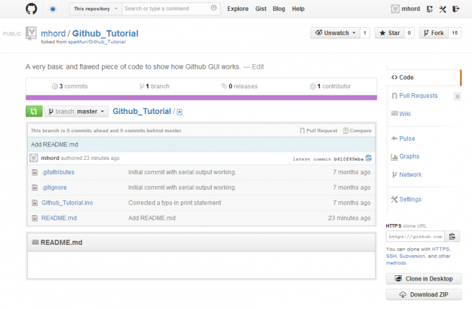472x309 pixels.
Task: Click the book icon in the README.md header
Action: point(35,242)
